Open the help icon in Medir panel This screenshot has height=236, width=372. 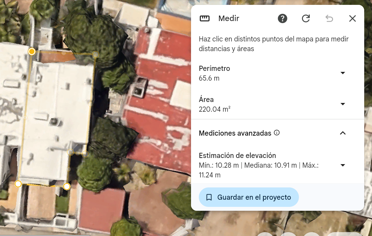282,18
